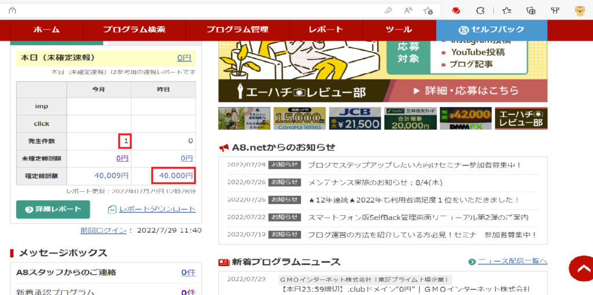Viewport: 593px width, 295px height.
Task: Click the imp row label
Action: [x=42, y=107]
